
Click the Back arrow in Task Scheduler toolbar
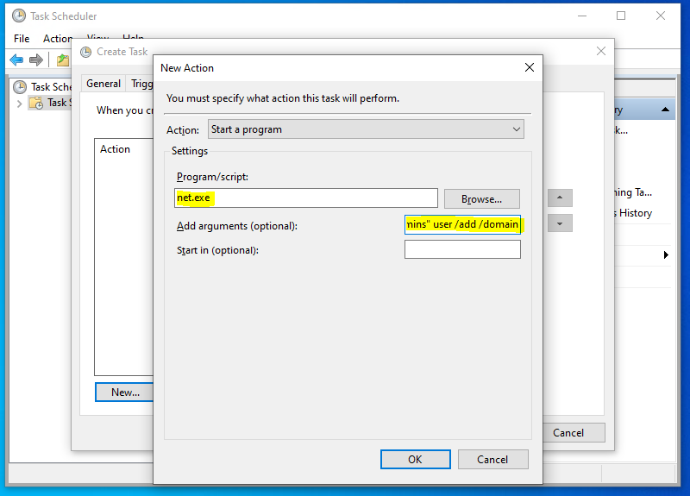point(16,60)
